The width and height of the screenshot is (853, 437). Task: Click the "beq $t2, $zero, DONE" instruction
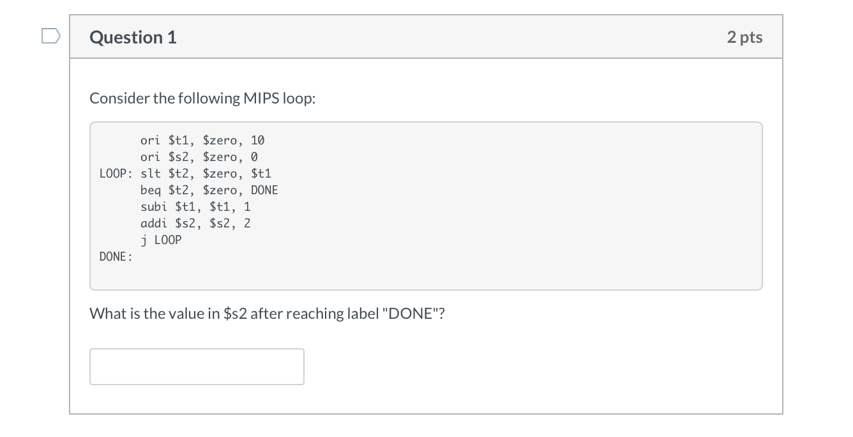[x=209, y=190]
